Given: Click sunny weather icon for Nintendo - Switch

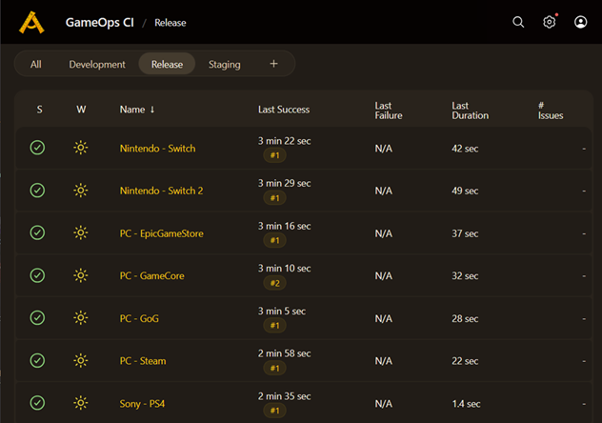Looking at the screenshot, I should [x=81, y=148].
